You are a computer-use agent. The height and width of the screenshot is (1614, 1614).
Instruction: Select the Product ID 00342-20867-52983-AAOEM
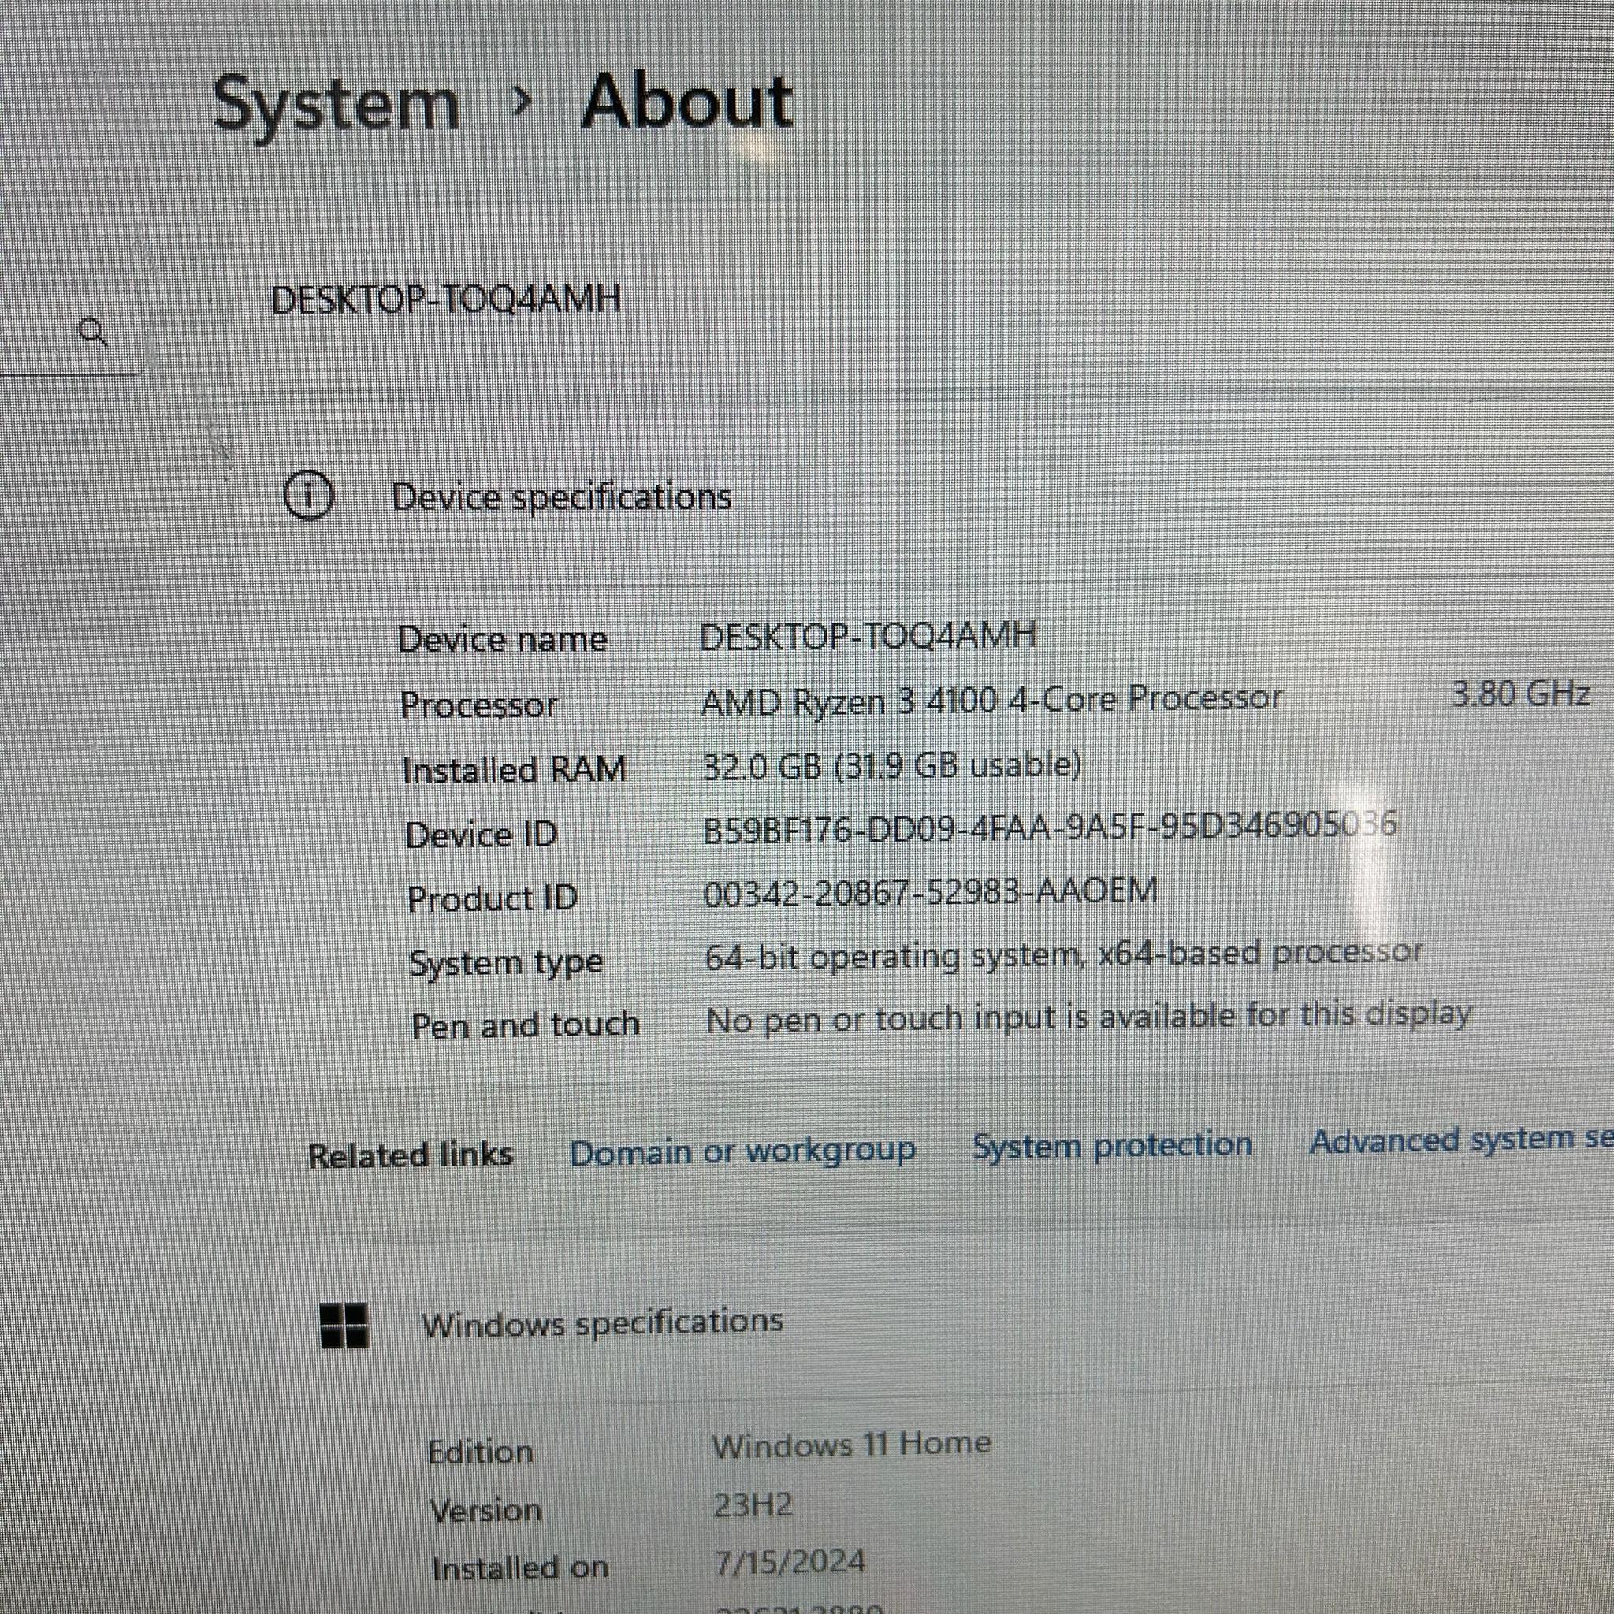tap(931, 892)
